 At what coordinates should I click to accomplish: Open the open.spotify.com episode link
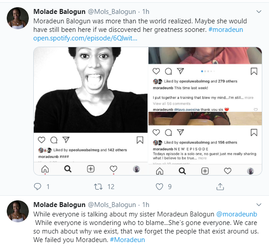tap(85, 38)
